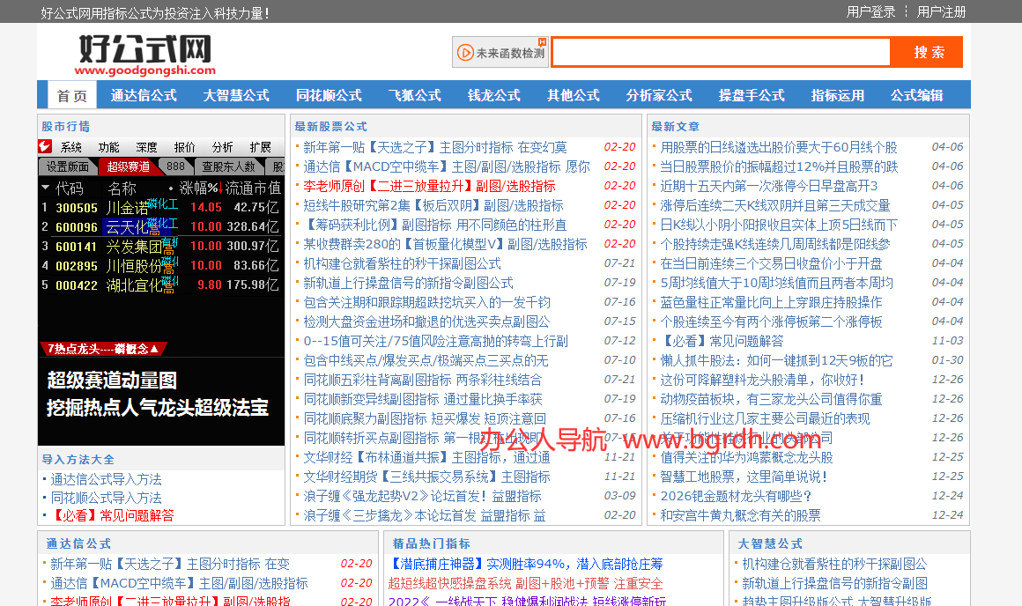
Task: Select stock row 300505 川金诺
Action: click(x=160, y=207)
